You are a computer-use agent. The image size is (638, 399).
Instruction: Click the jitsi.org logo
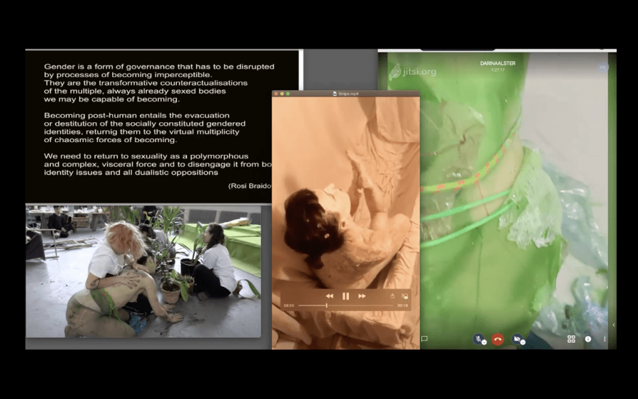point(412,72)
